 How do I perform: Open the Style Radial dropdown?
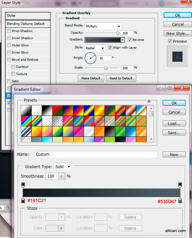pos(95,48)
